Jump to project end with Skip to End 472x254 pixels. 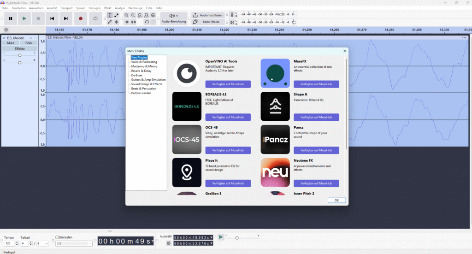[x=65, y=18]
